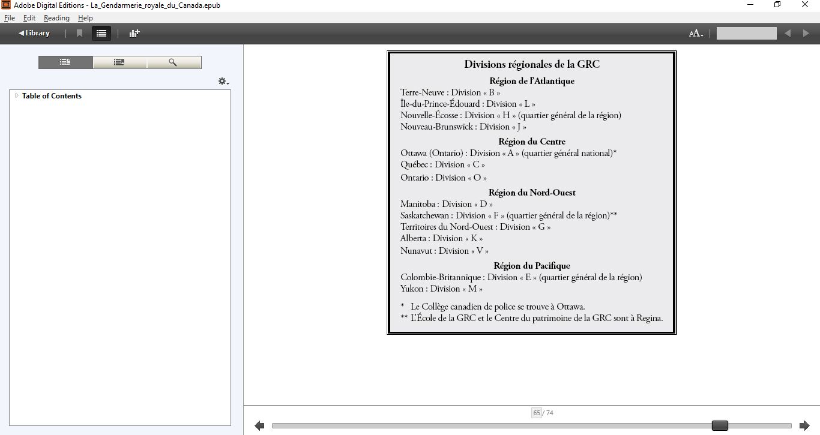
Task: Open the File menu
Action: tap(9, 18)
